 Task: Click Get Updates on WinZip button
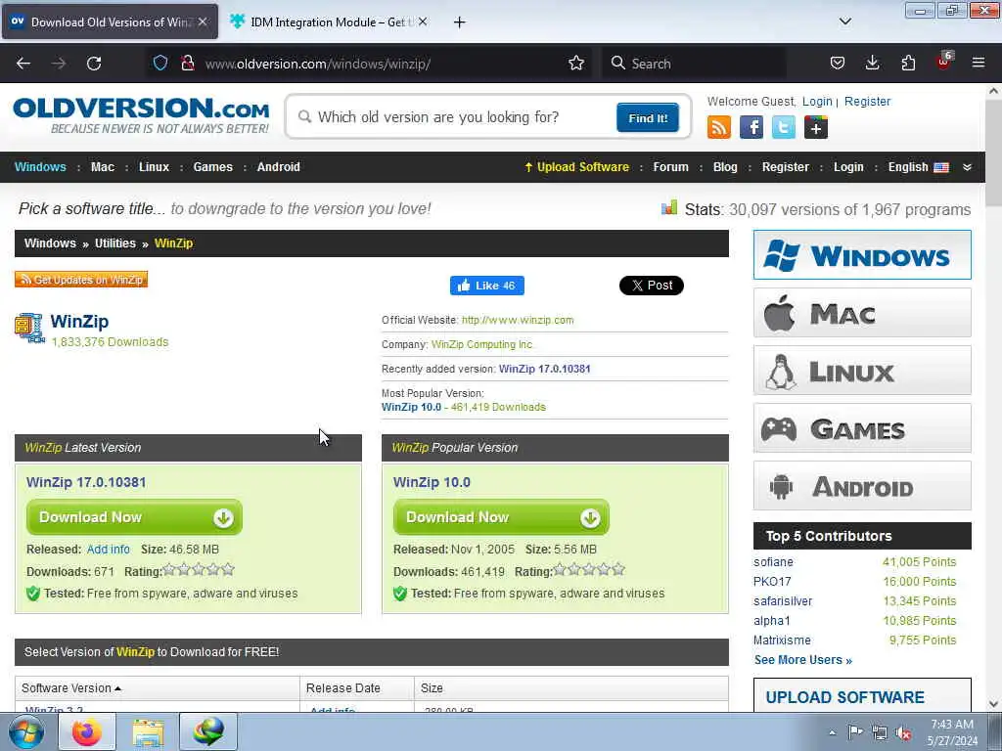click(81, 280)
